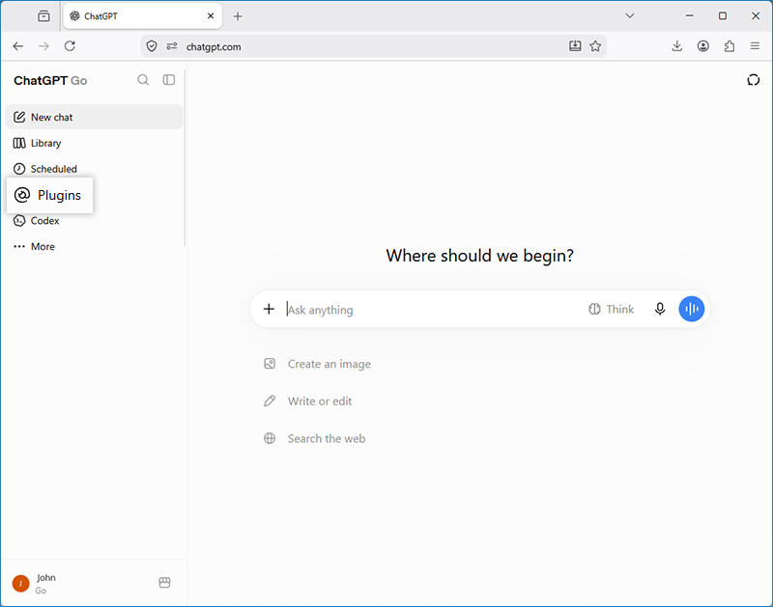
Task: Open browser downloads icon
Action: 677,46
